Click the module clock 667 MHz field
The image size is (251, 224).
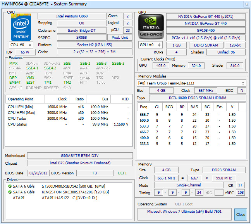[x=206, y=91]
